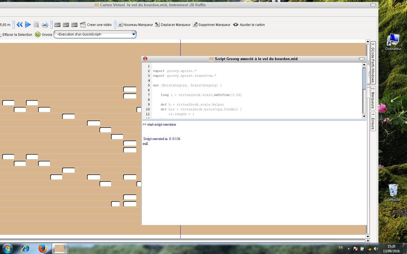Click Ajuster le carton
This screenshot has width=407, height=254.
pos(249,25)
